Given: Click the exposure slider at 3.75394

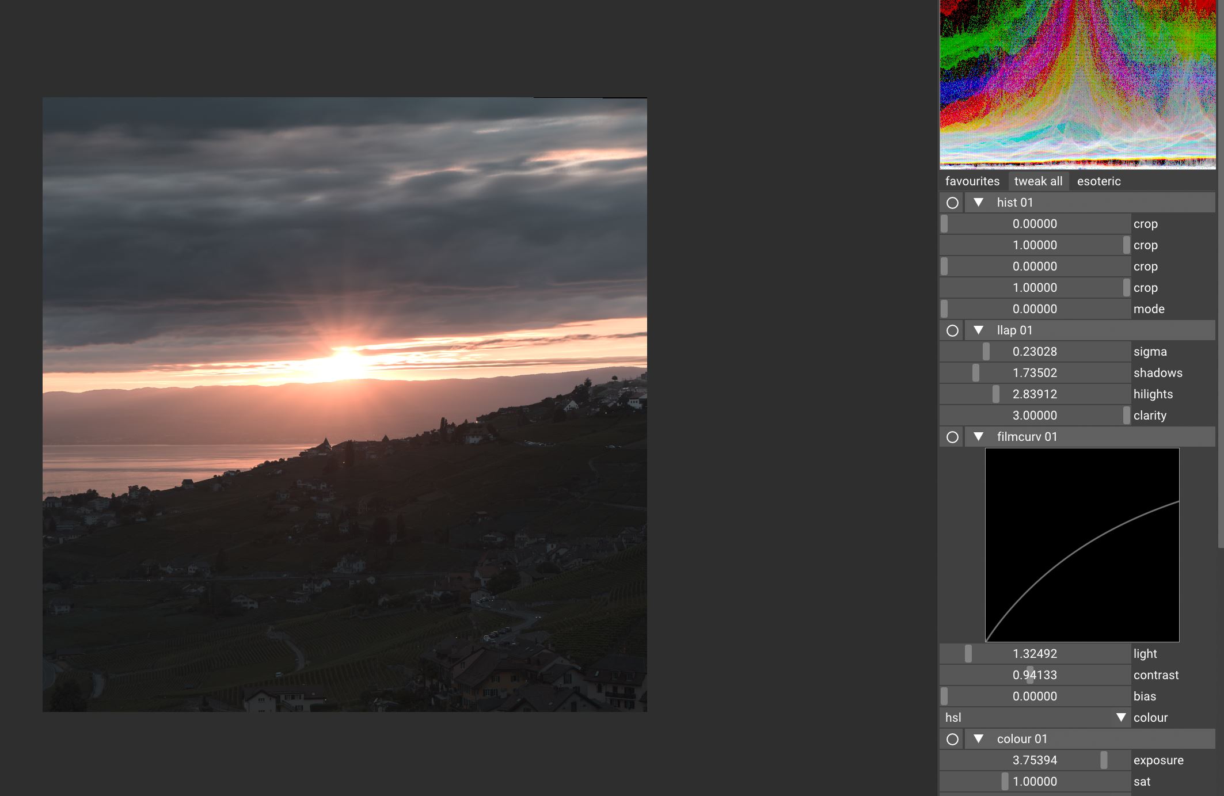Looking at the screenshot, I should 1035,760.
